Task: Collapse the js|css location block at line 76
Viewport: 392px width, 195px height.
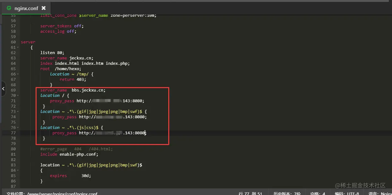Action: (x=18, y=128)
